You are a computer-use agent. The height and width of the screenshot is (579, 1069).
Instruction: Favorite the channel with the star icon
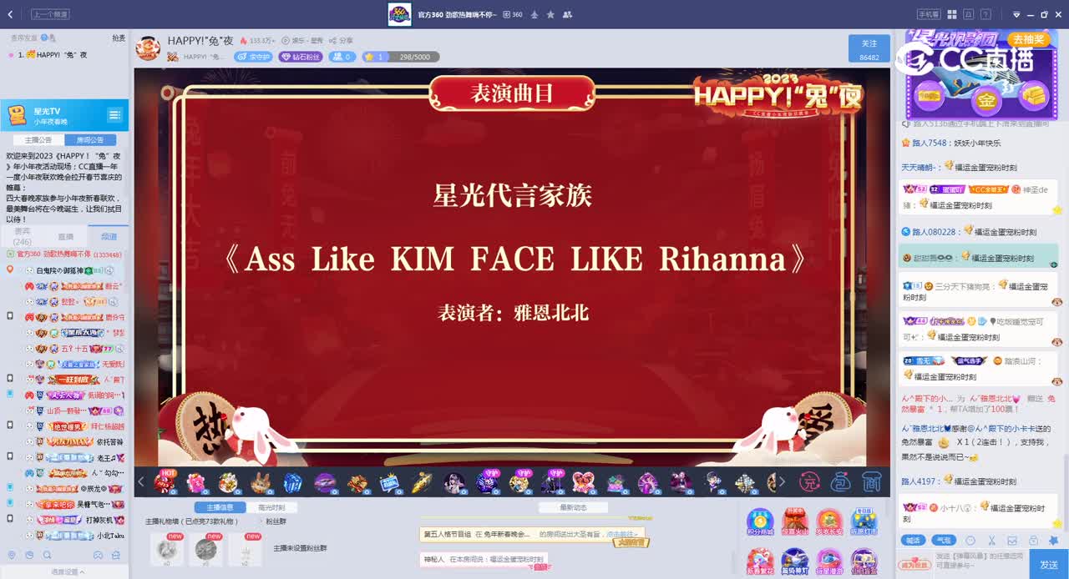(x=550, y=14)
